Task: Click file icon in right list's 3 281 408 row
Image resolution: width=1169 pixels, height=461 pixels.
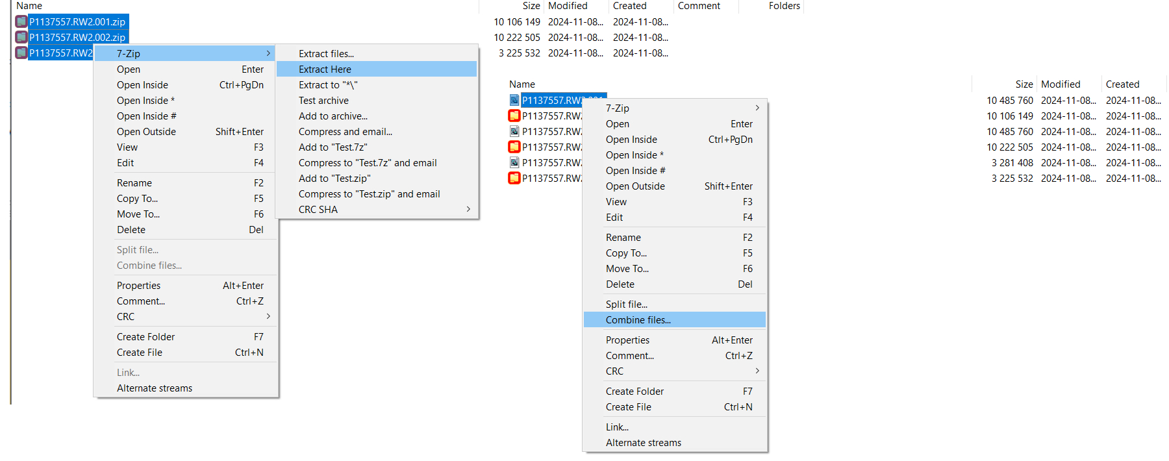Action: coord(514,162)
